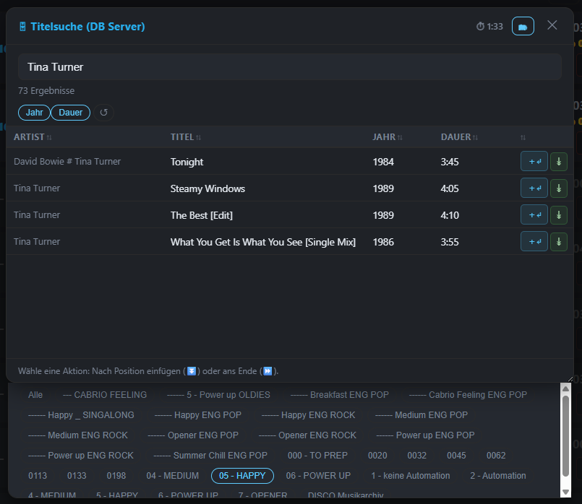Close the Titelsuche dialog
582x504 pixels.
pos(552,25)
